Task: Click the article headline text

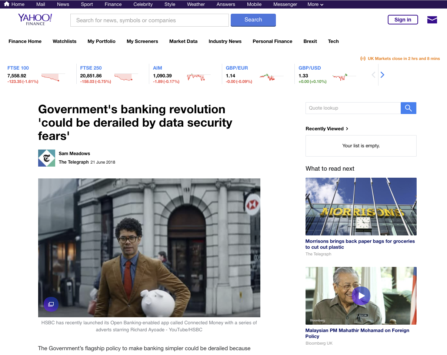Action: tap(136, 123)
